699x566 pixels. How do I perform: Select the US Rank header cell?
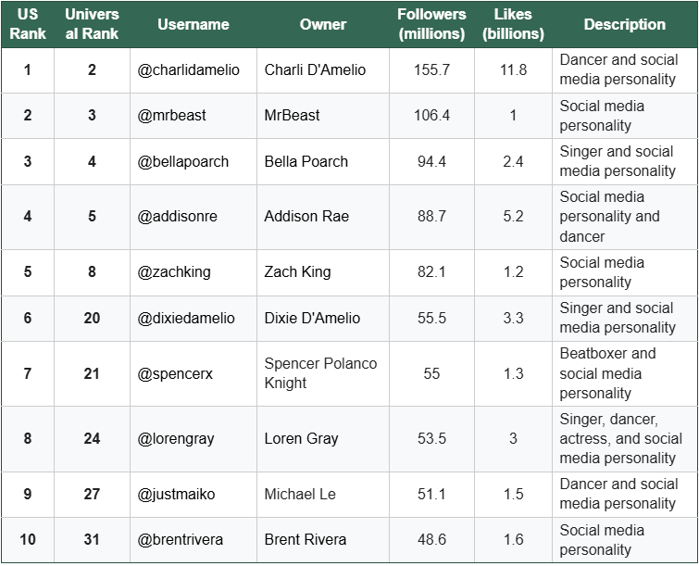[x=28, y=24]
